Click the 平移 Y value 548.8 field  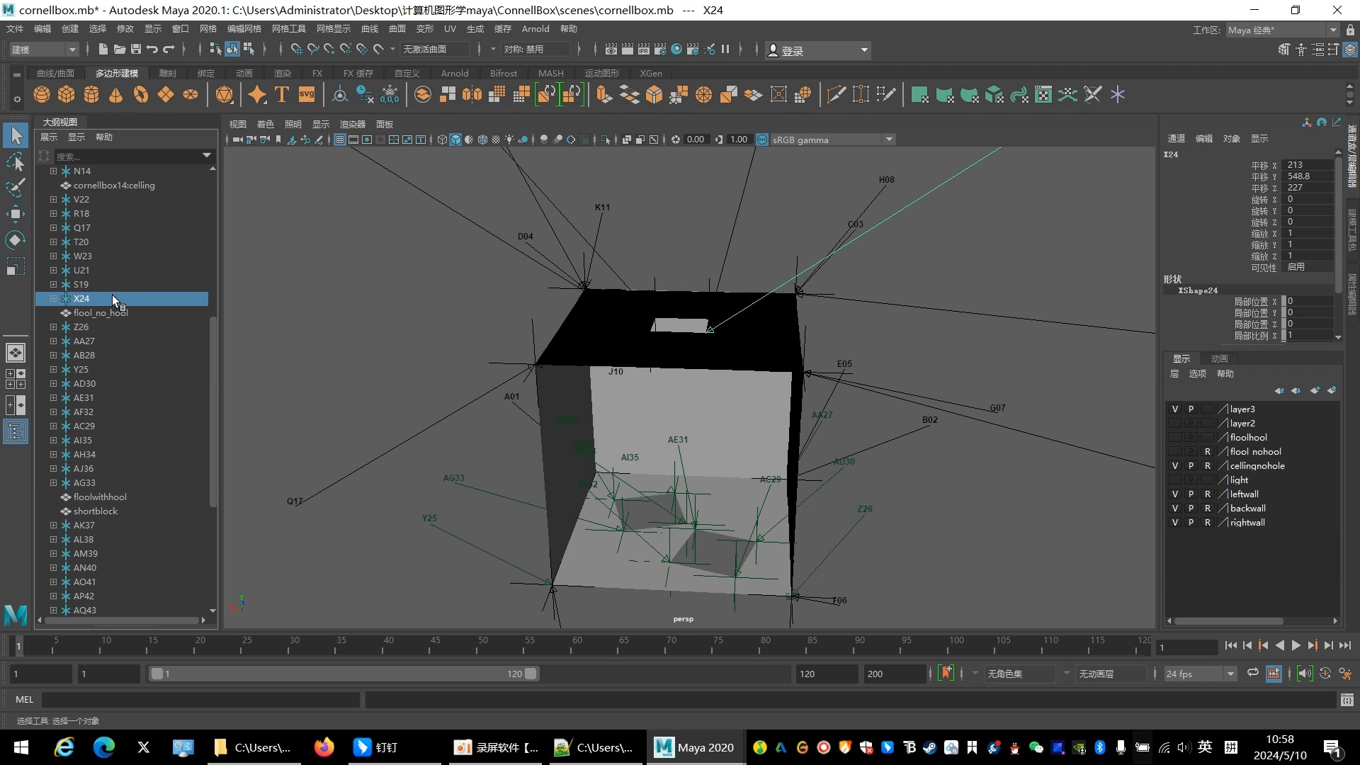(x=1308, y=176)
